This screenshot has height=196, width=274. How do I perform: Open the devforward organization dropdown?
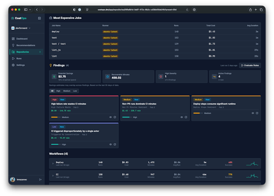point(21,28)
